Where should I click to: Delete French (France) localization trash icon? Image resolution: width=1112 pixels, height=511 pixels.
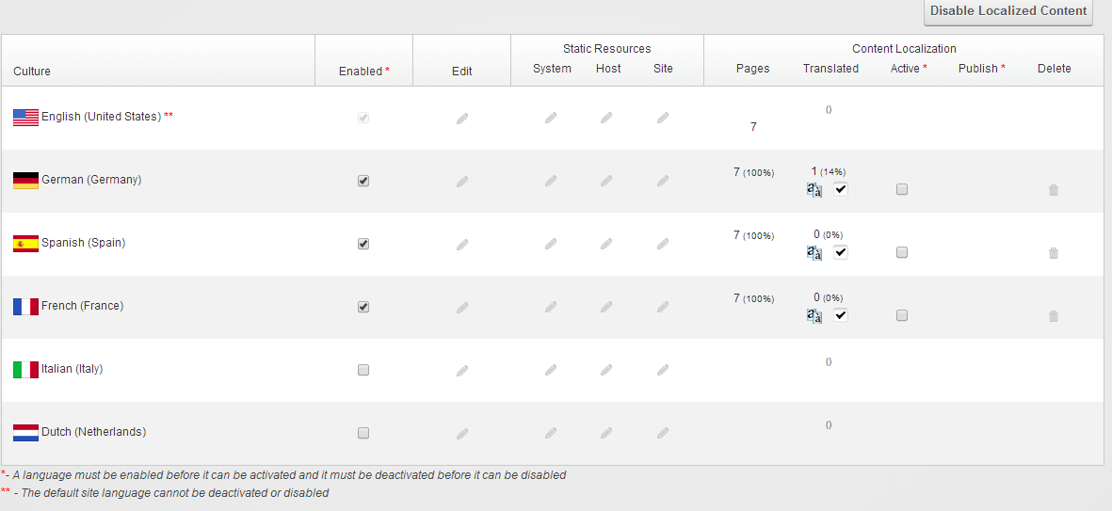click(x=1054, y=316)
